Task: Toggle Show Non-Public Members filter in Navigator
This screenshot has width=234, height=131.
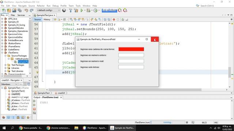Action: click(18, 118)
